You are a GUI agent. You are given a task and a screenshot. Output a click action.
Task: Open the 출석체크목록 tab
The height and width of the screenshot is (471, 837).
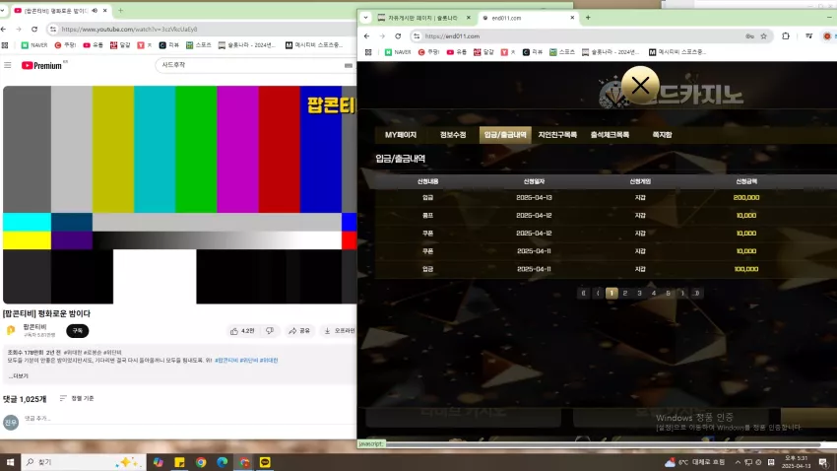click(610, 135)
